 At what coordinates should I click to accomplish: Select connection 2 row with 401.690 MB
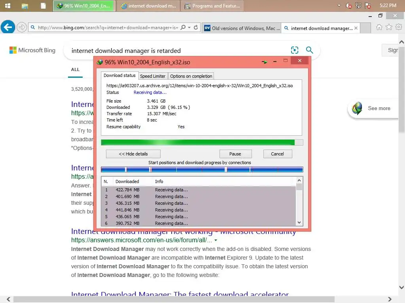199,196
